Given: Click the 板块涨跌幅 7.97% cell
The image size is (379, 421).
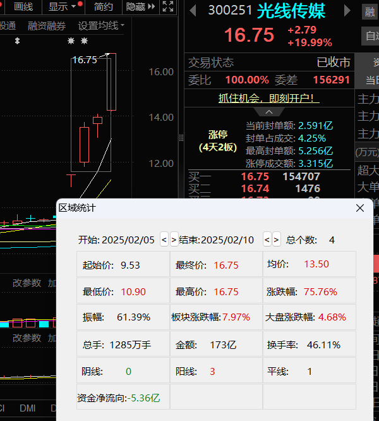Looking at the screenshot, I should tap(216, 317).
